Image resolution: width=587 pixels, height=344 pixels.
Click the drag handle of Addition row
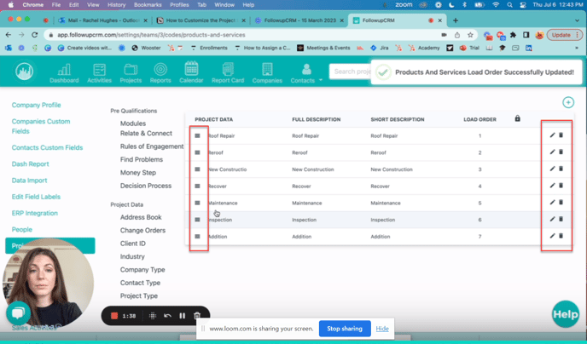197,237
